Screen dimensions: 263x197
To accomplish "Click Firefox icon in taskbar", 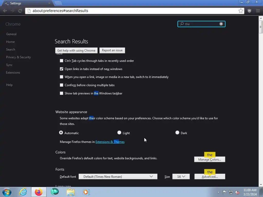I will coord(39,192).
